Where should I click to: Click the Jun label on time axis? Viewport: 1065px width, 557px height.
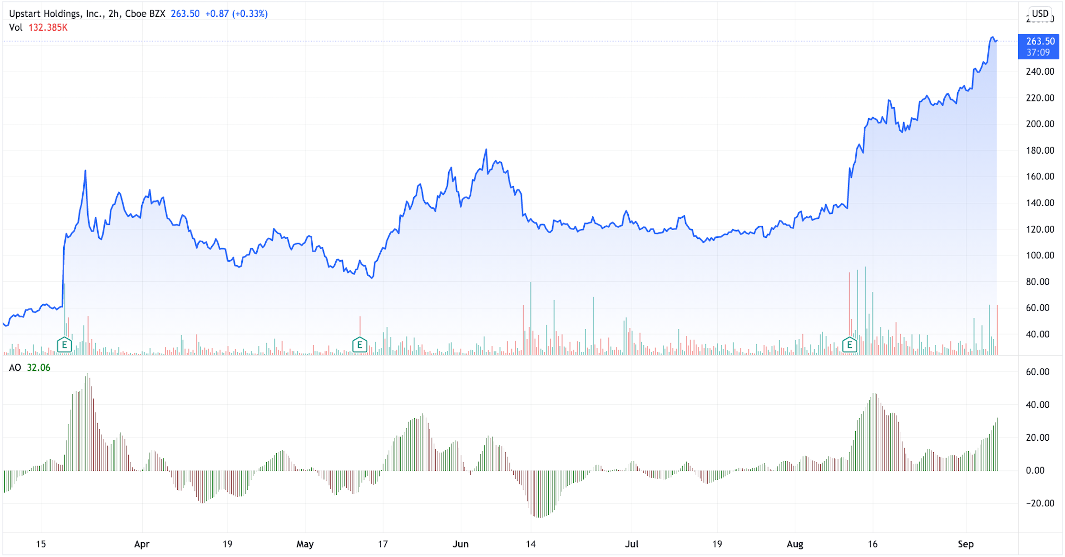[x=460, y=544]
